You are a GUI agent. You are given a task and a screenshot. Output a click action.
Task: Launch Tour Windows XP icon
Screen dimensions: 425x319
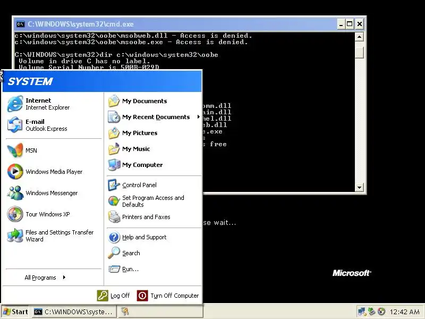(x=15, y=214)
